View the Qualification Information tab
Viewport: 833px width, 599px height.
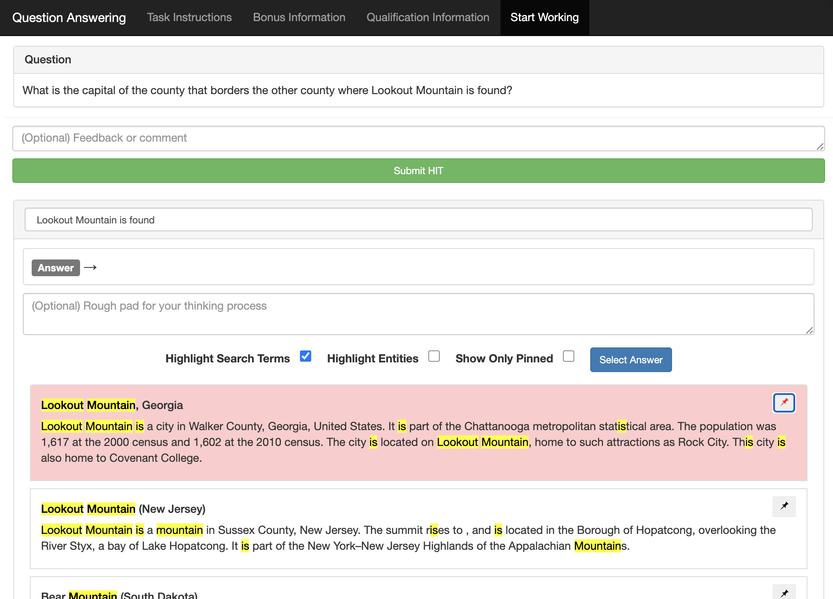pyautogui.click(x=427, y=18)
